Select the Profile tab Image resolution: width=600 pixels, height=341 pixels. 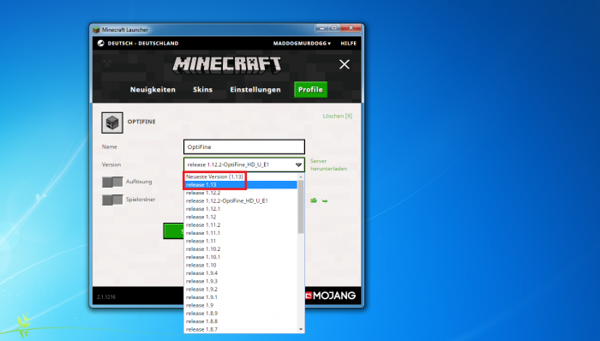(x=310, y=89)
